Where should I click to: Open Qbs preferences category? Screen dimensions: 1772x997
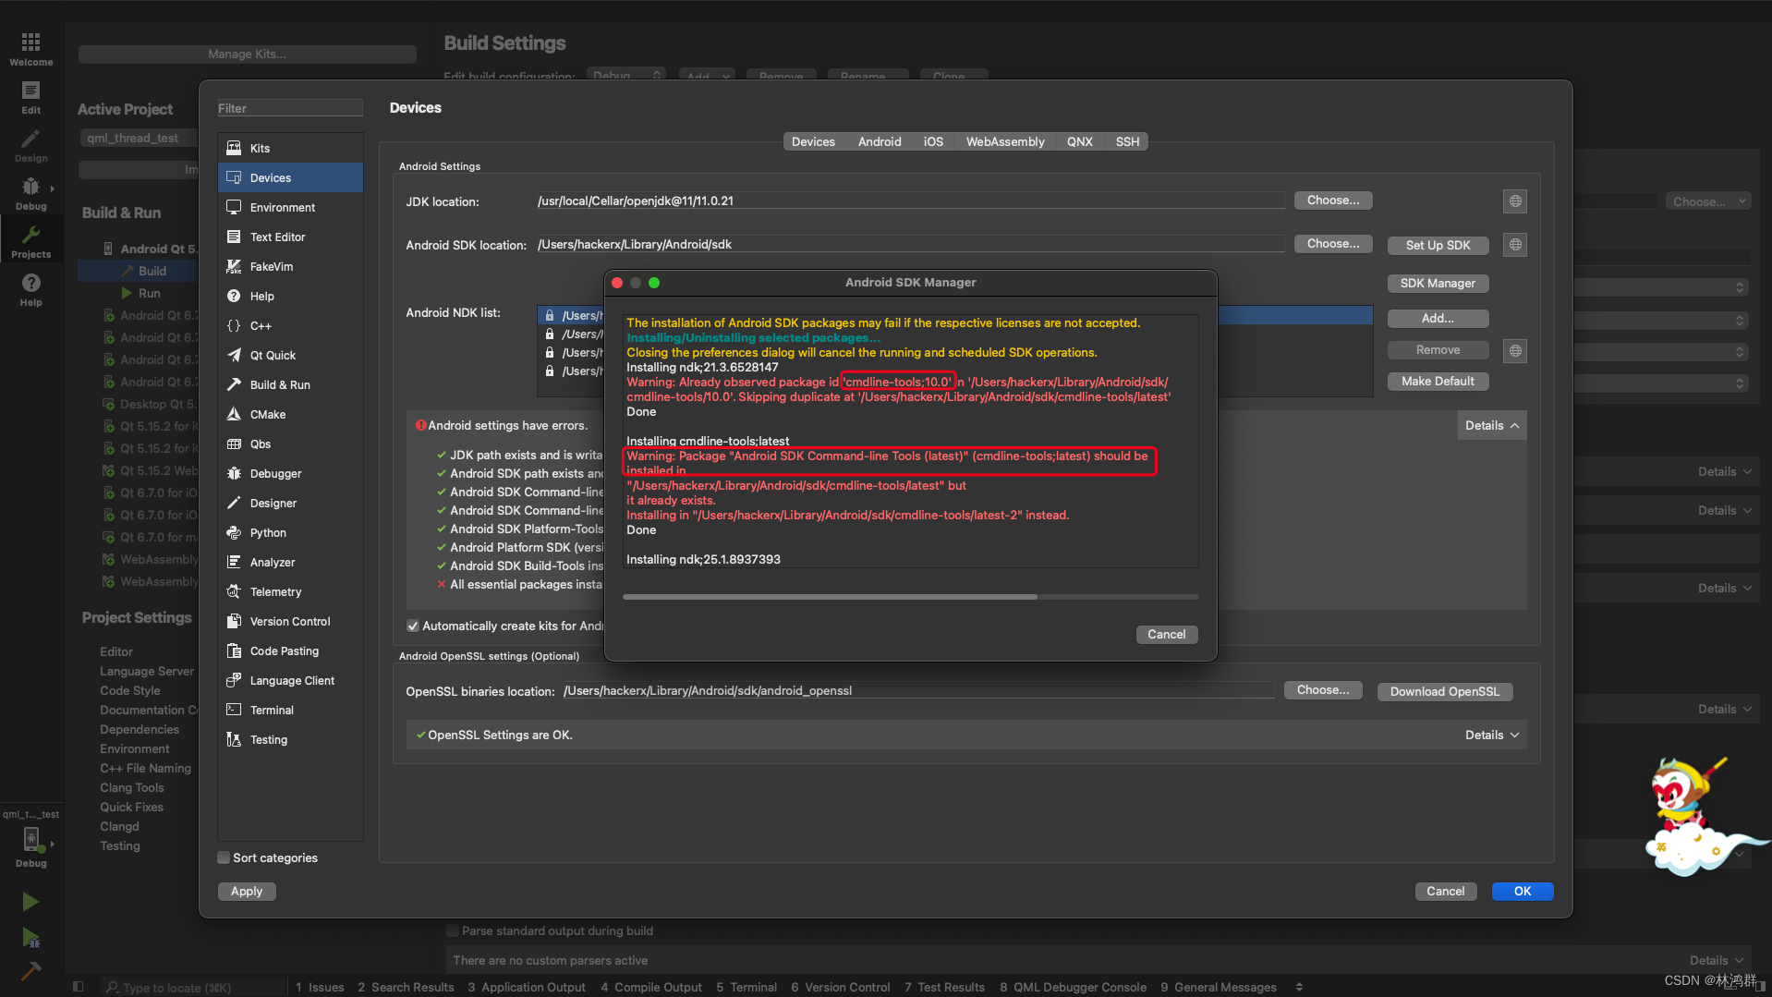pos(290,444)
